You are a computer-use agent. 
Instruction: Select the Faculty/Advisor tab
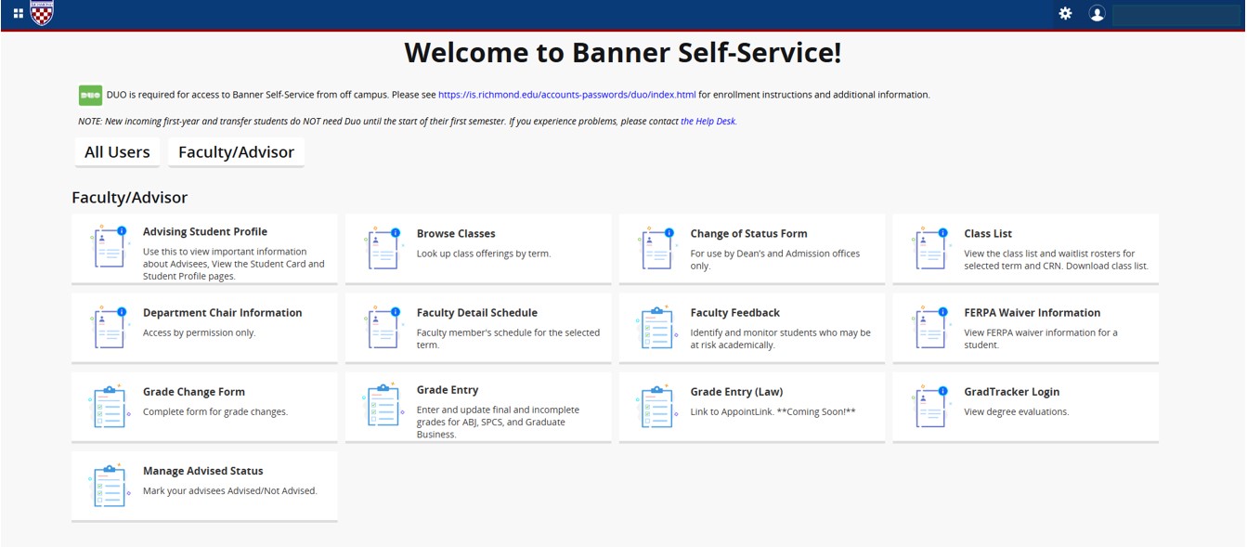click(x=236, y=152)
